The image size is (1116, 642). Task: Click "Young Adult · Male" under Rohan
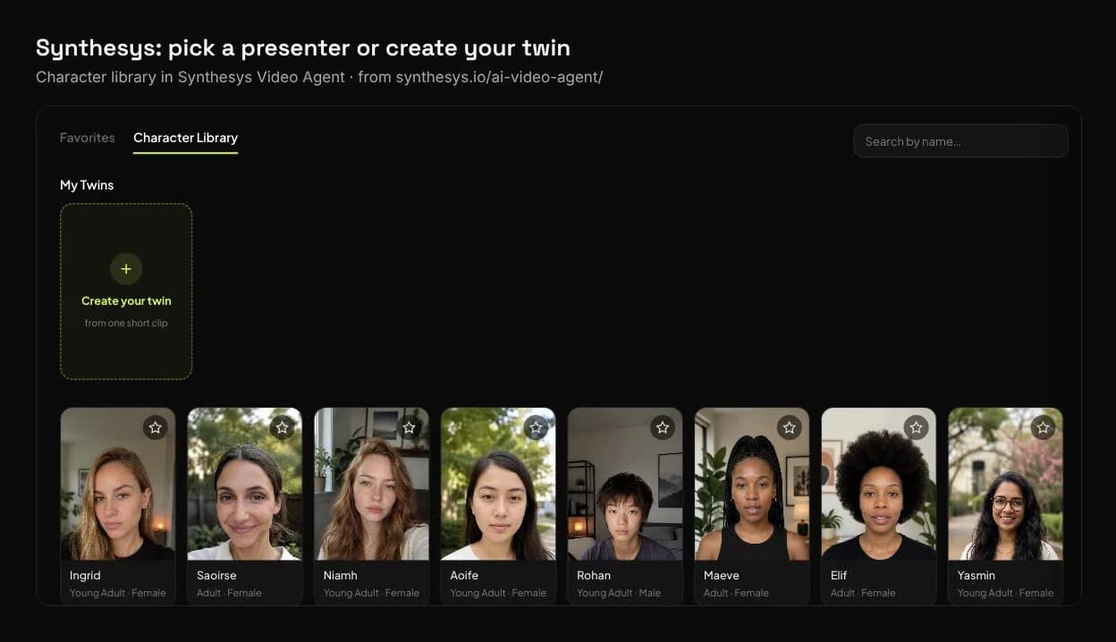(x=619, y=593)
